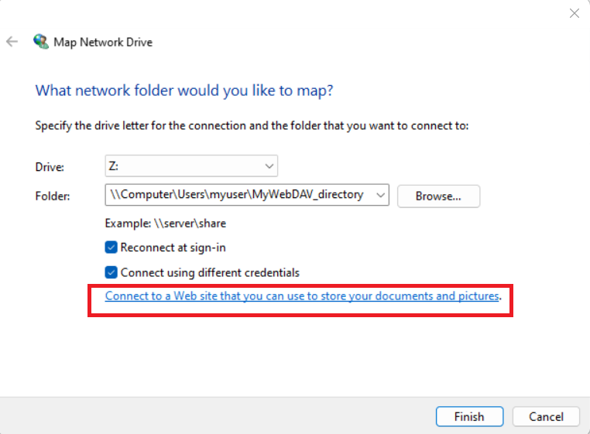Uncheck Connect using different credentials

(x=111, y=272)
